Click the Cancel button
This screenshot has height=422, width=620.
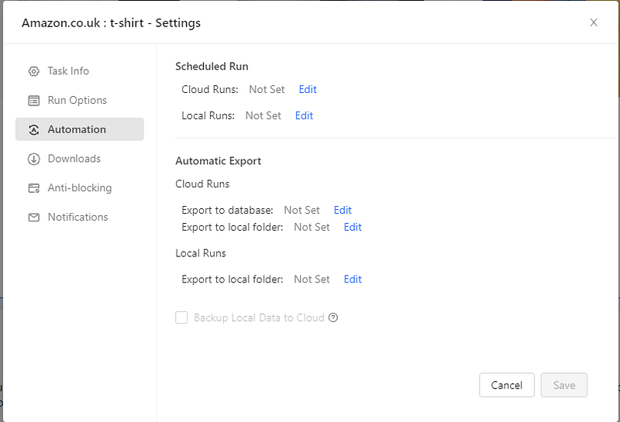[x=507, y=386]
